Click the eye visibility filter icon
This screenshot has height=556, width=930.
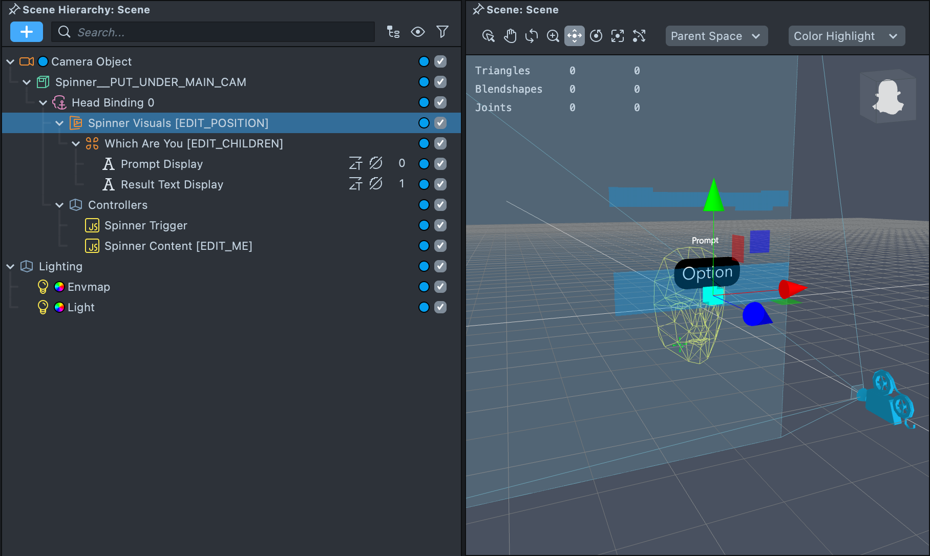418,32
